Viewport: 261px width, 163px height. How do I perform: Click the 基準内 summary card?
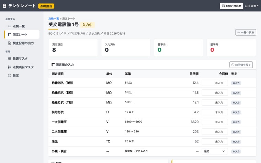[179, 48]
